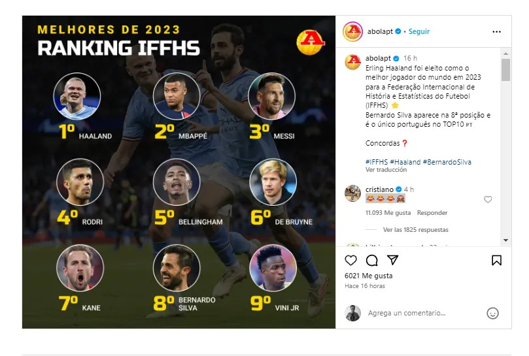Like cristiano's comment with small heart
The width and height of the screenshot is (529, 356).
coord(488,200)
